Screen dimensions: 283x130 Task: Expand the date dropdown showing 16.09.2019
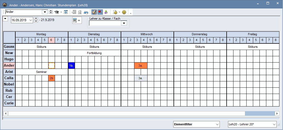(30, 20)
